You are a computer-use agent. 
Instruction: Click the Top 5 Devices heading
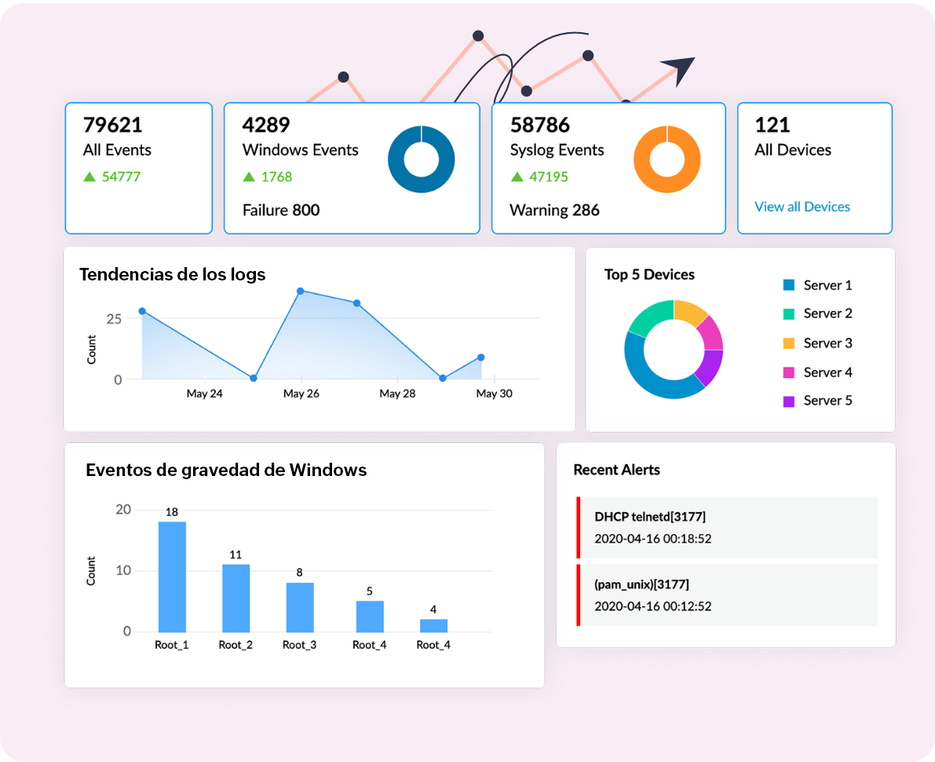click(649, 274)
